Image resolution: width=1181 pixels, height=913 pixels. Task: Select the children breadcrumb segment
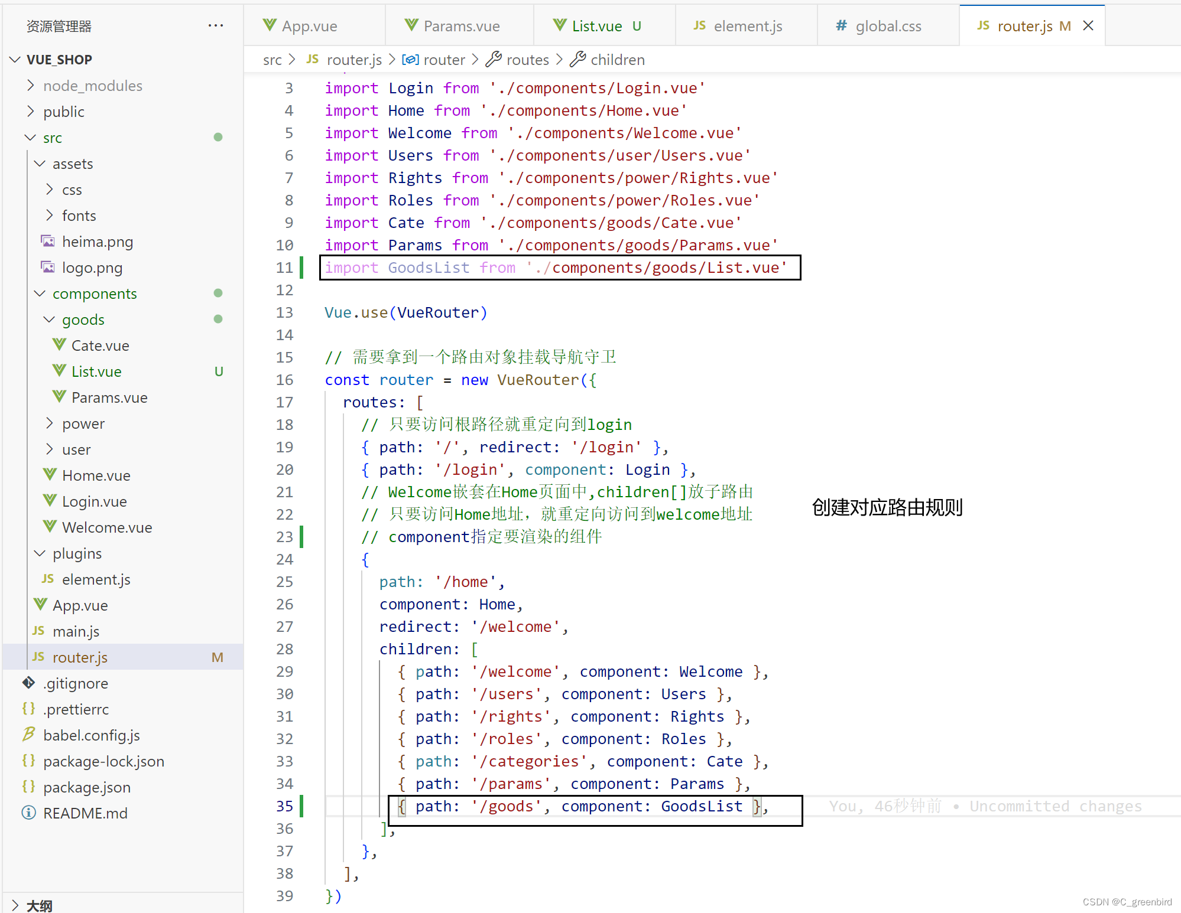point(618,60)
